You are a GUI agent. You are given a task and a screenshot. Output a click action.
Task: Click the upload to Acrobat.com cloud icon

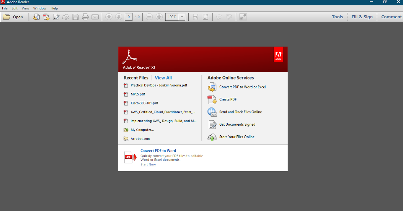[x=66, y=17]
